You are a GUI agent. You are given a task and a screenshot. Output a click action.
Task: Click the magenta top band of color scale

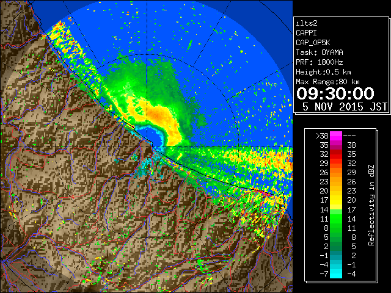pos(336,136)
